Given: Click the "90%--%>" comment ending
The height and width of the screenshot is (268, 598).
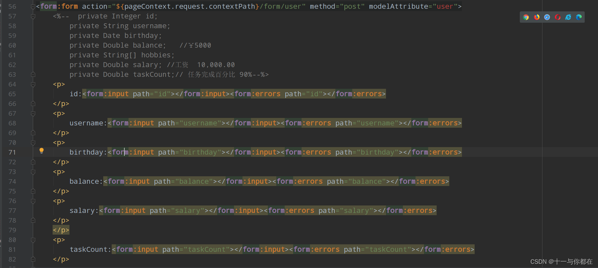Looking at the screenshot, I should click(x=254, y=75).
